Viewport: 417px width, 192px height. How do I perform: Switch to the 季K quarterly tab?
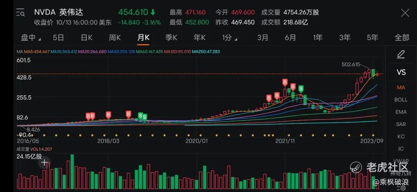[171, 38]
